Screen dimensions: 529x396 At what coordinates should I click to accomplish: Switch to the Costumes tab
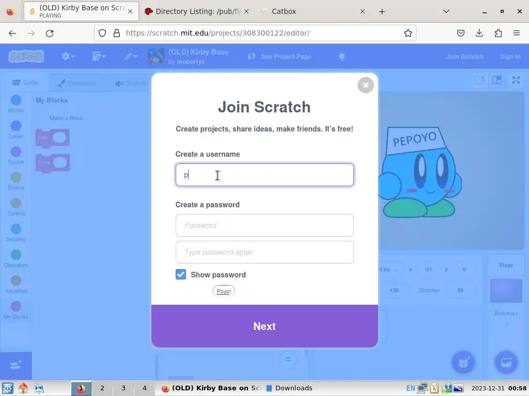point(76,83)
